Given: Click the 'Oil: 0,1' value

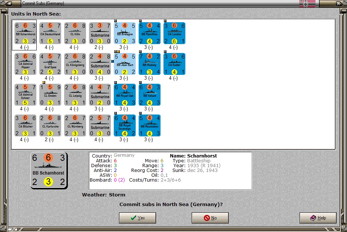Looking at the screenshot, I should (x=159, y=175).
